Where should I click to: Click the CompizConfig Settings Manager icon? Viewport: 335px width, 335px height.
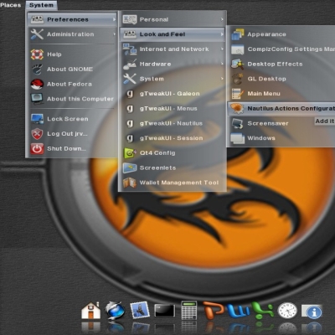click(x=238, y=49)
